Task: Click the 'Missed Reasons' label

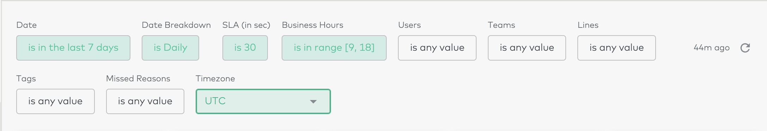Action: (x=138, y=79)
